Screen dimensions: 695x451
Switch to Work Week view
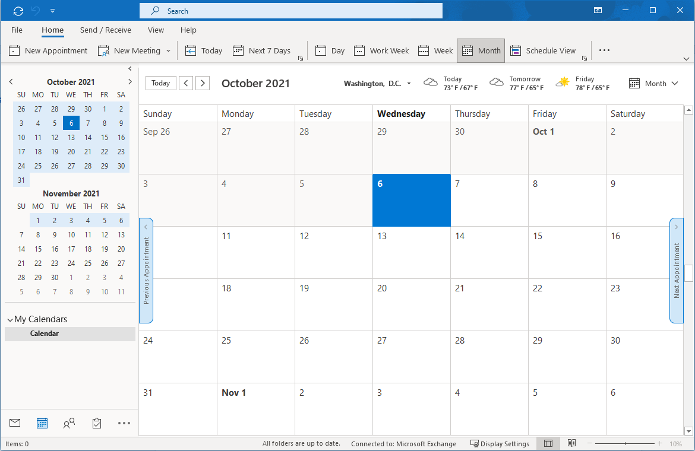click(381, 50)
